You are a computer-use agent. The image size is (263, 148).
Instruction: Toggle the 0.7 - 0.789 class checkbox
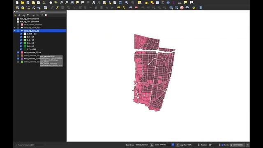[21, 49]
